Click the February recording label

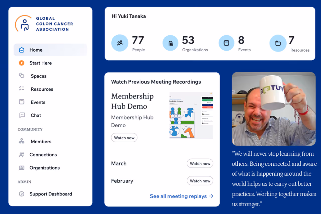tap(122, 181)
